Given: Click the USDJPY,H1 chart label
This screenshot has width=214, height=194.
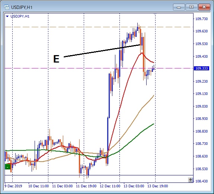Looking at the screenshot, I should 20,16.
